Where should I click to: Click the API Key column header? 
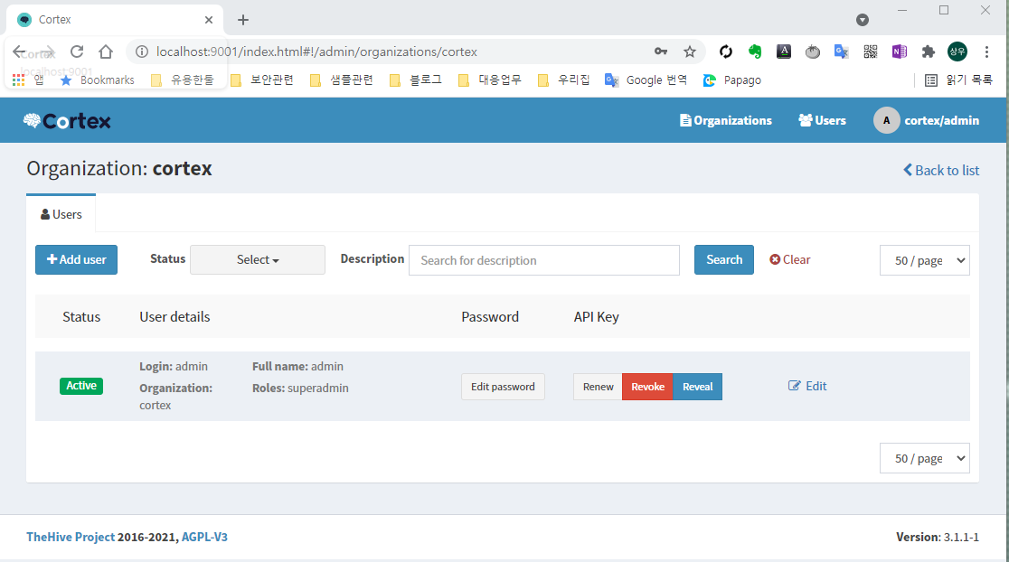597,317
